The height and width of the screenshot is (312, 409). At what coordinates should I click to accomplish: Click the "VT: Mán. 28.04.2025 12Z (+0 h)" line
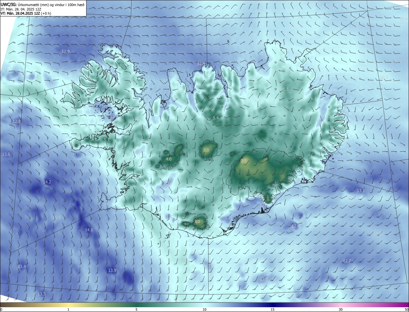point(26,13)
